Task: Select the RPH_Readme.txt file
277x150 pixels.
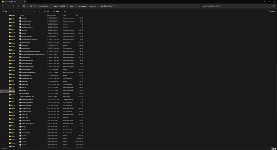Action: (x=26, y=106)
